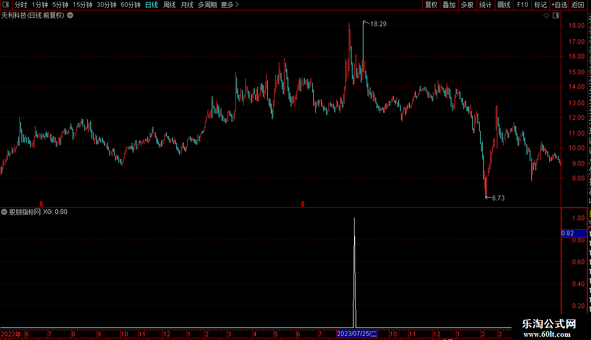The image size is (591, 340).
Task: Click the split-window icon near price axis
Action: click(556, 16)
